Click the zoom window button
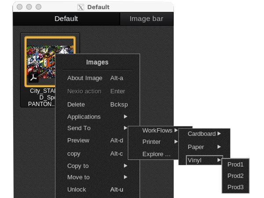The height and width of the screenshot is (198, 264). [39, 7]
